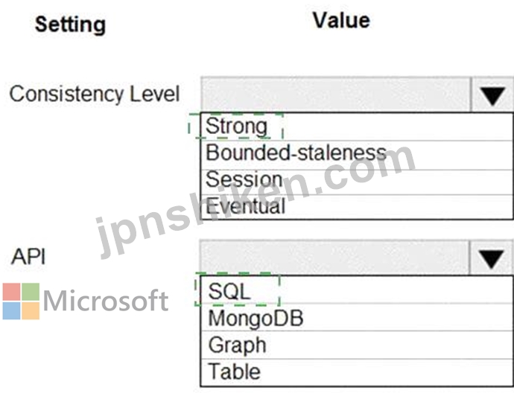The image size is (514, 393).
Task: Click the Microsoft logo icon
Action: click(21, 301)
